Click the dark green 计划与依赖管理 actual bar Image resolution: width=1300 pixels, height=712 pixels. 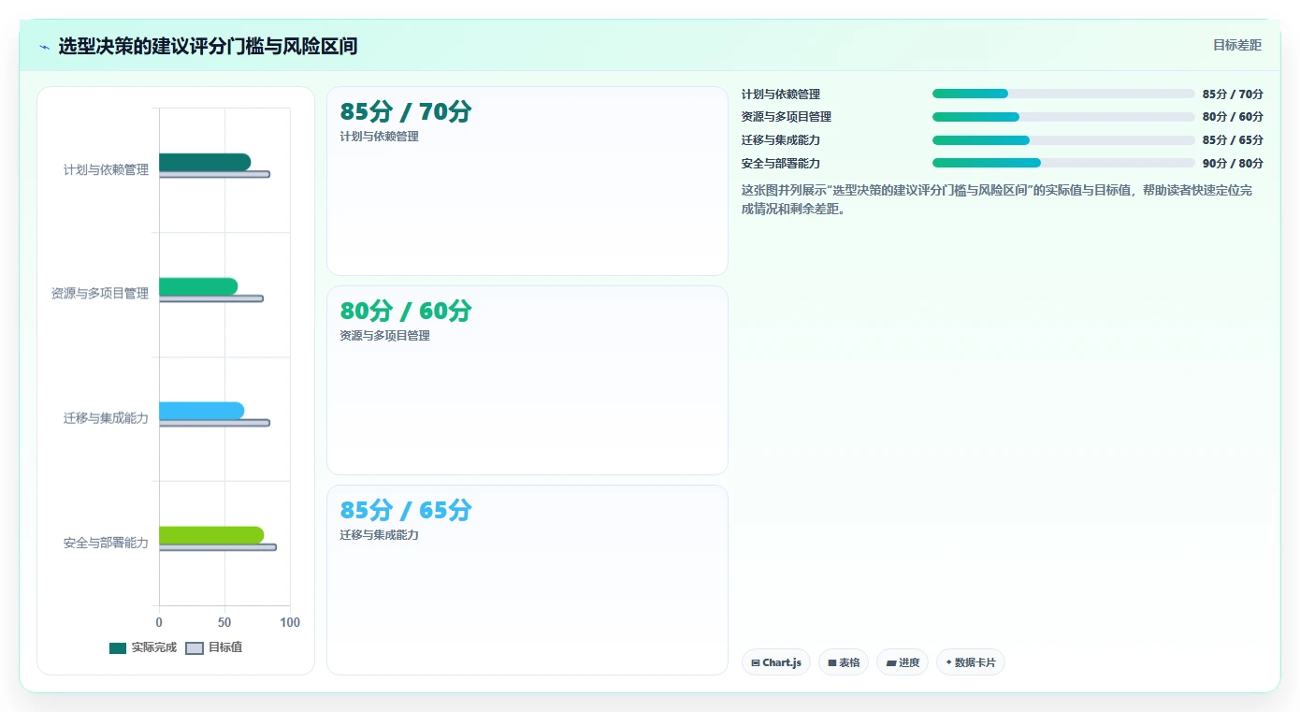(x=205, y=162)
